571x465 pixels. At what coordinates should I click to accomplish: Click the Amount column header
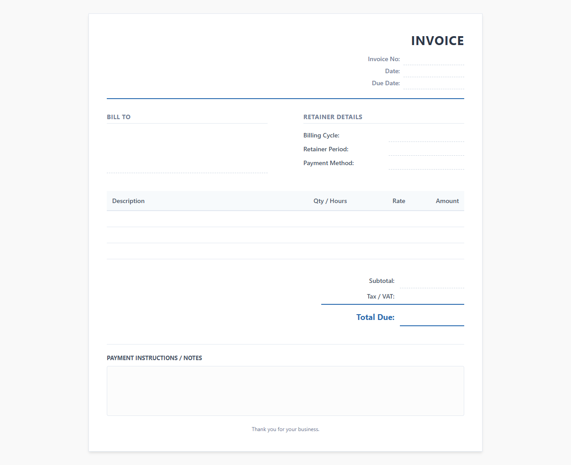447,201
